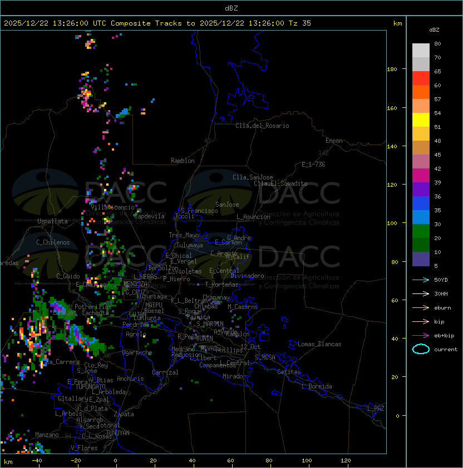Click the cyan 50YD arrow in legend
The image size is (463, 468).
[x=421, y=280]
